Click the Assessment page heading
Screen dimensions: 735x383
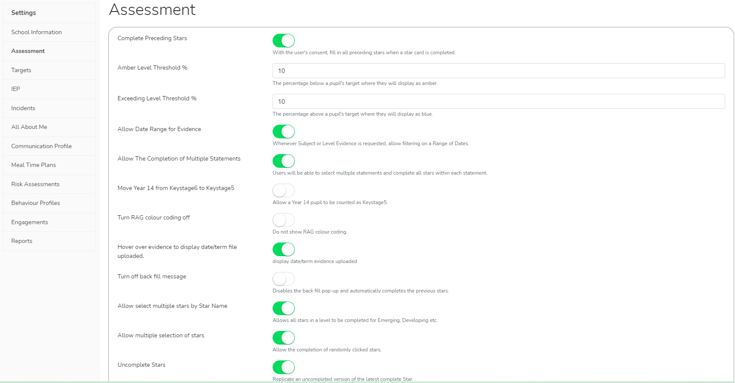[x=152, y=9]
